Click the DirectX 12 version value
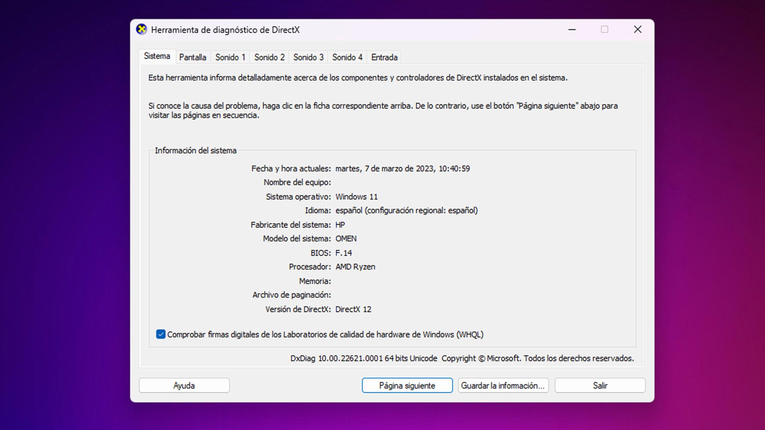This screenshot has width=765, height=430. [353, 309]
